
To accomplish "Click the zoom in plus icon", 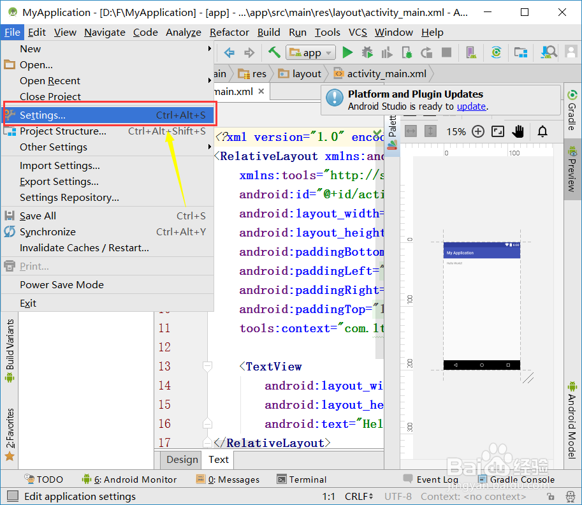I will 478,131.
